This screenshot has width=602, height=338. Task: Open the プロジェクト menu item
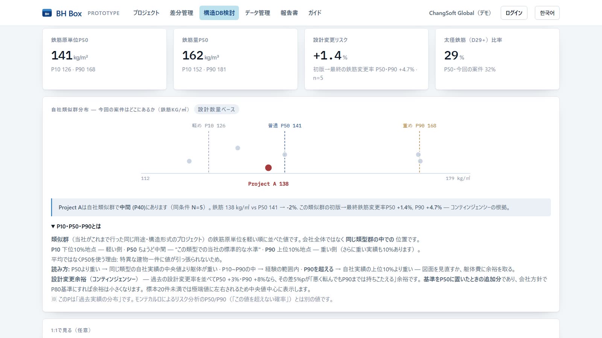(x=146, y=13)
